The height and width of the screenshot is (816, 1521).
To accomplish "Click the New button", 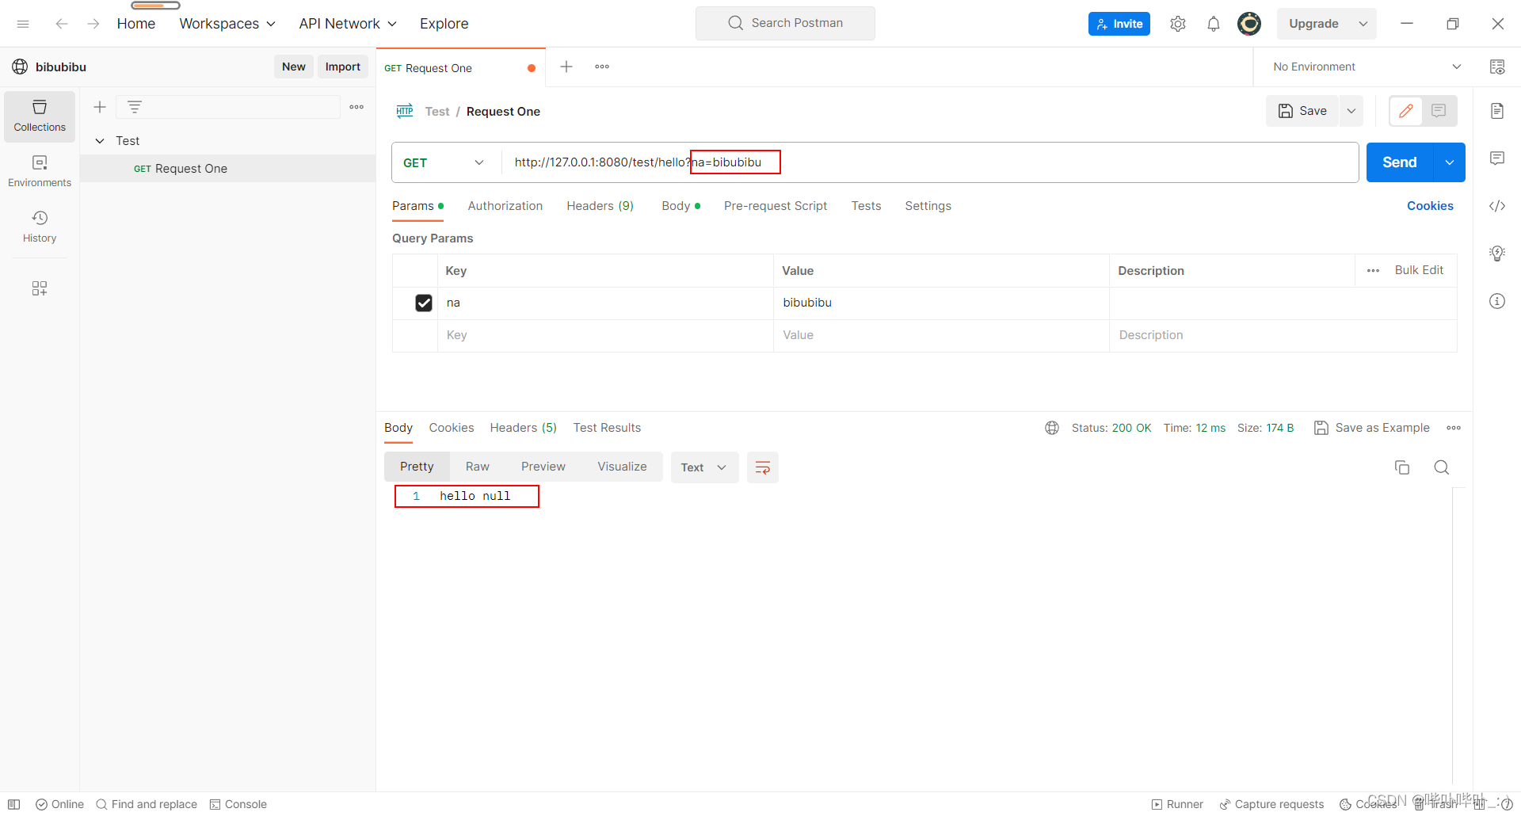I will 294,67.
